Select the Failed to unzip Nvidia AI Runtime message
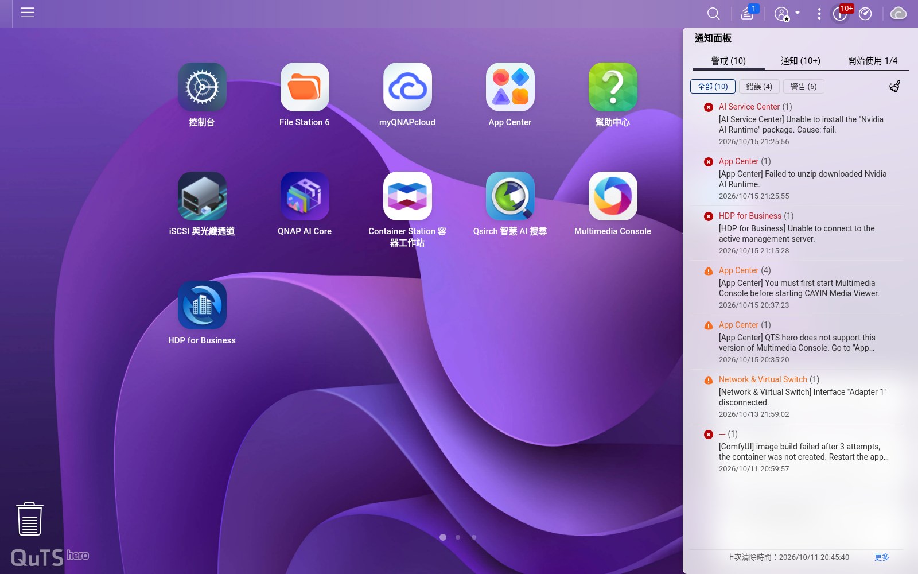The image size is (918, 574). (803, 179)
